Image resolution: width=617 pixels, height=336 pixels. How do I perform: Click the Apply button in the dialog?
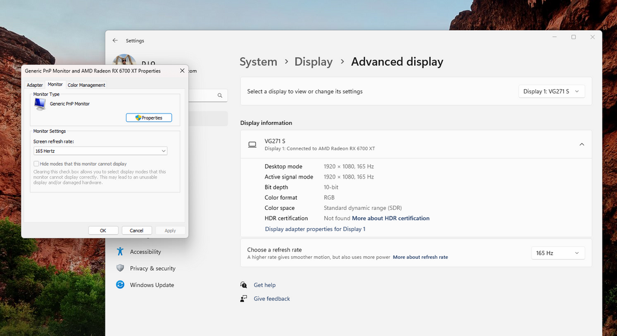click(x=170, y=230)
